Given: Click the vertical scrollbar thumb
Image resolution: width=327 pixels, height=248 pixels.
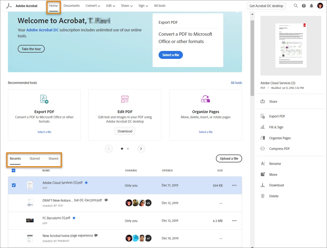Looking at the screenshot, I should click(252, 58).
